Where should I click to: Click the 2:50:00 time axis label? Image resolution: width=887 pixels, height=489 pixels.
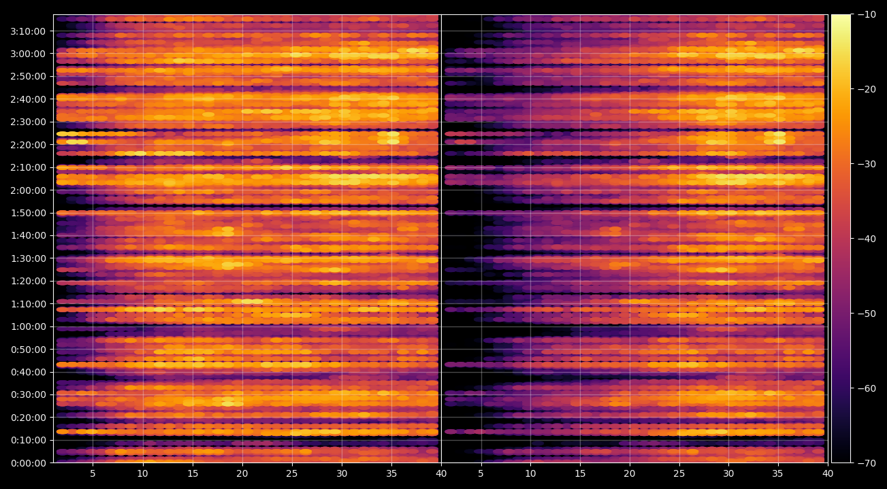coord(28,76)
